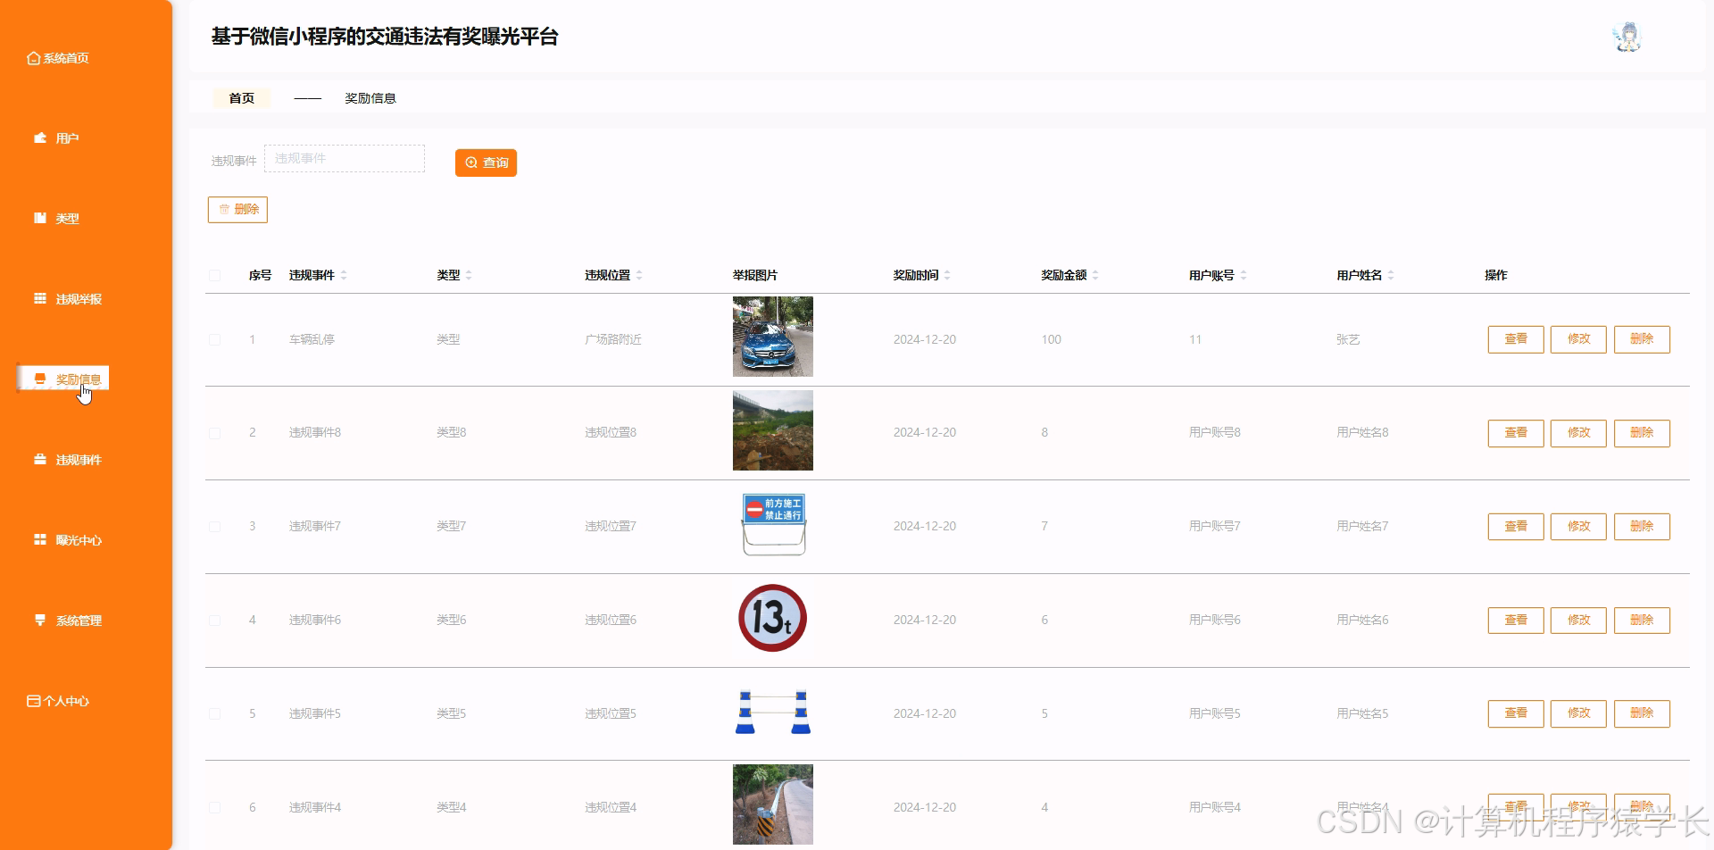Open the 类型 management icon in sidebar

click(39, 218)
